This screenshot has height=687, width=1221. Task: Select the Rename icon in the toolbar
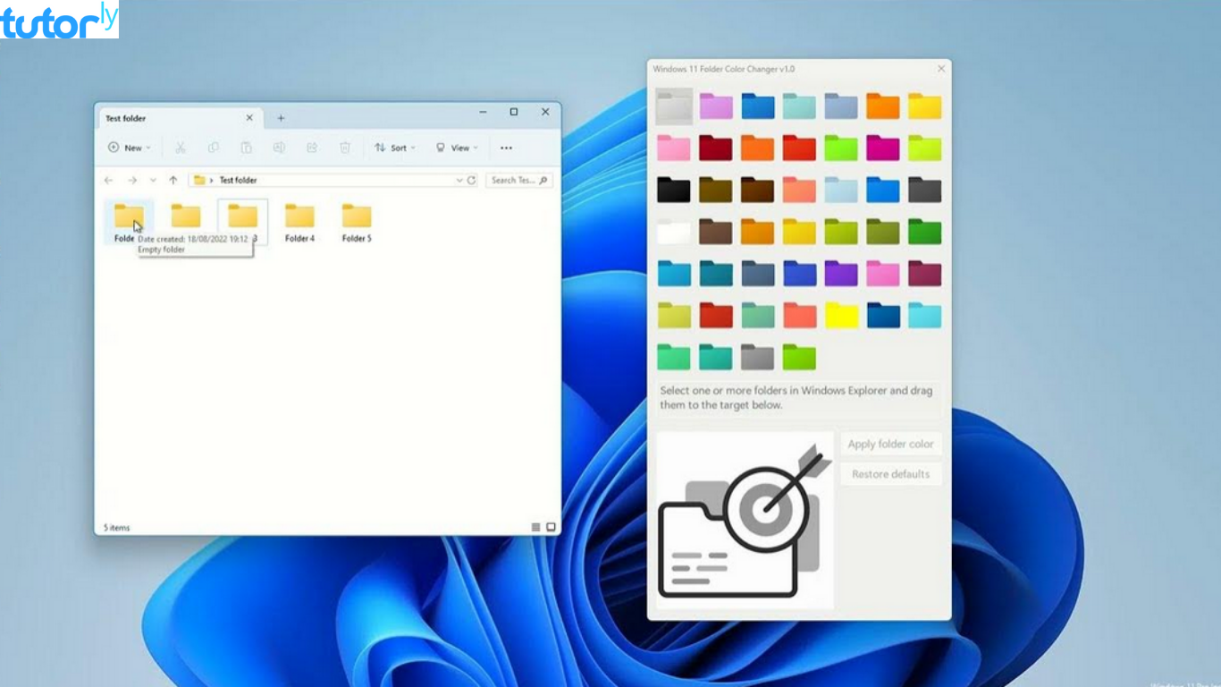(279, 148)
